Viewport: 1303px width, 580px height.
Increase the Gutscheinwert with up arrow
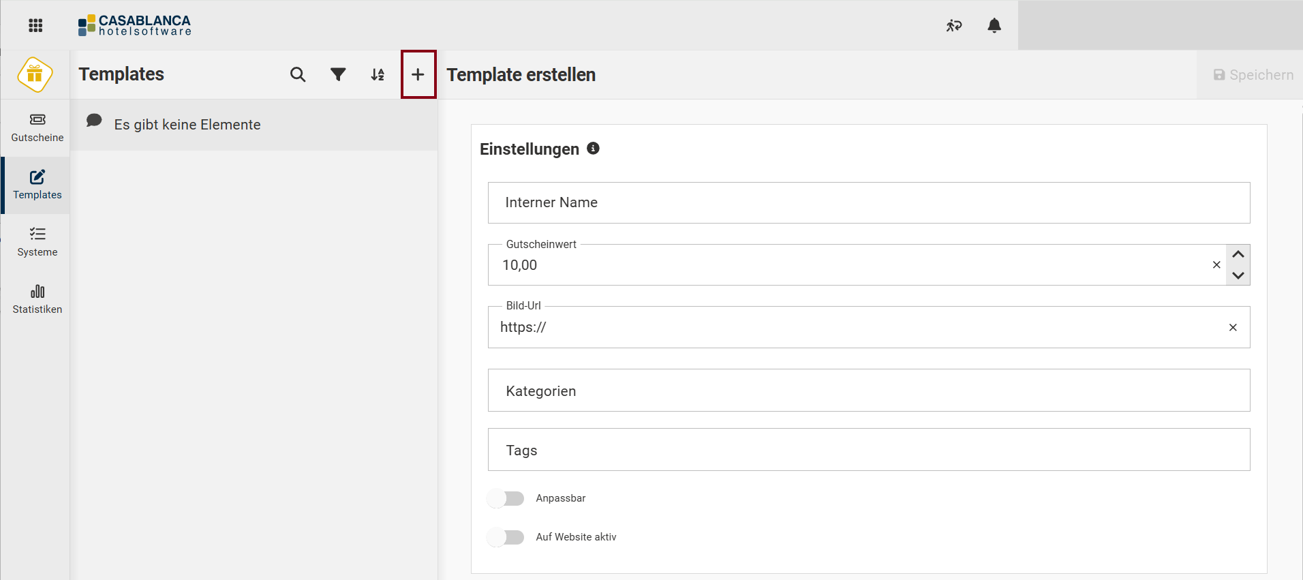(1238, 254)
